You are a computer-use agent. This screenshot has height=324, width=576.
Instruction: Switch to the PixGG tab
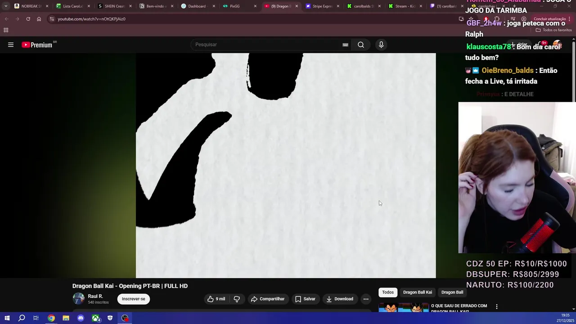coord(238,6)
